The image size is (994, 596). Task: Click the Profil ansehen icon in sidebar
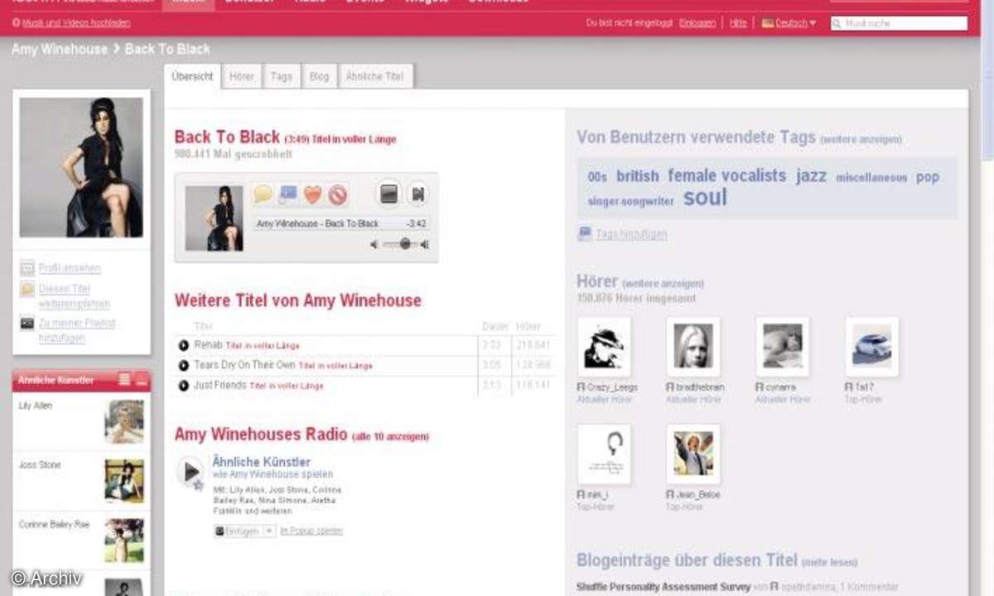[27, 268]
